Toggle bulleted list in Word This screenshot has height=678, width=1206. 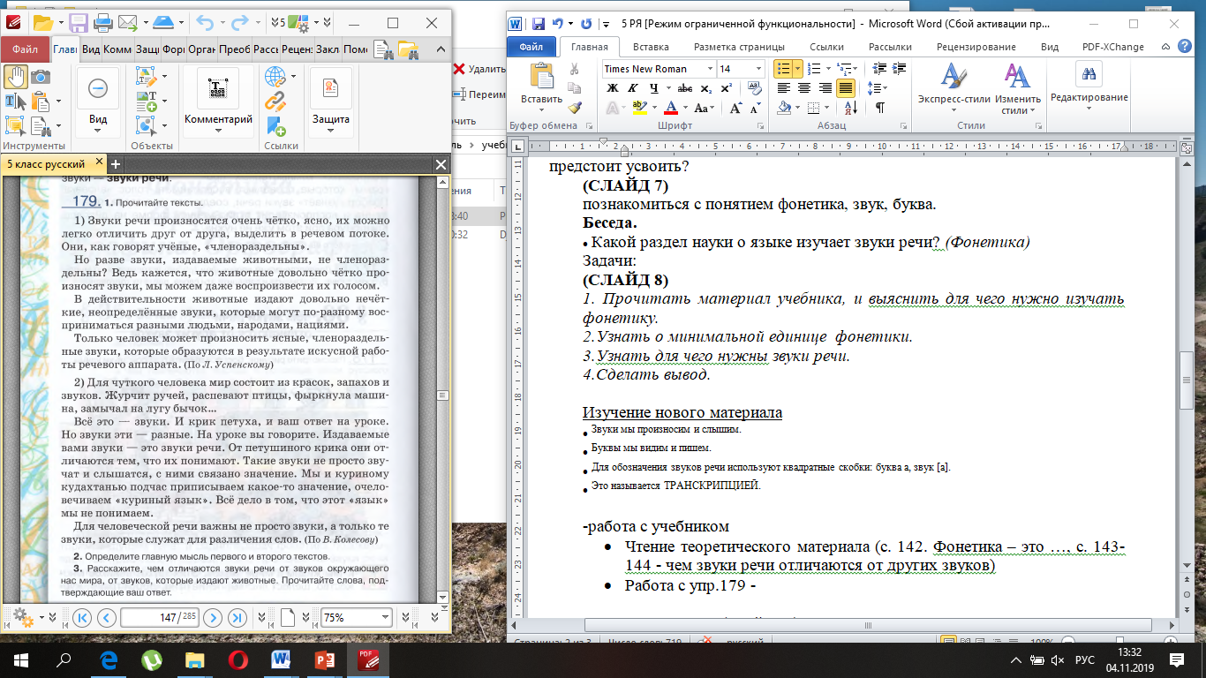[782, 68]
